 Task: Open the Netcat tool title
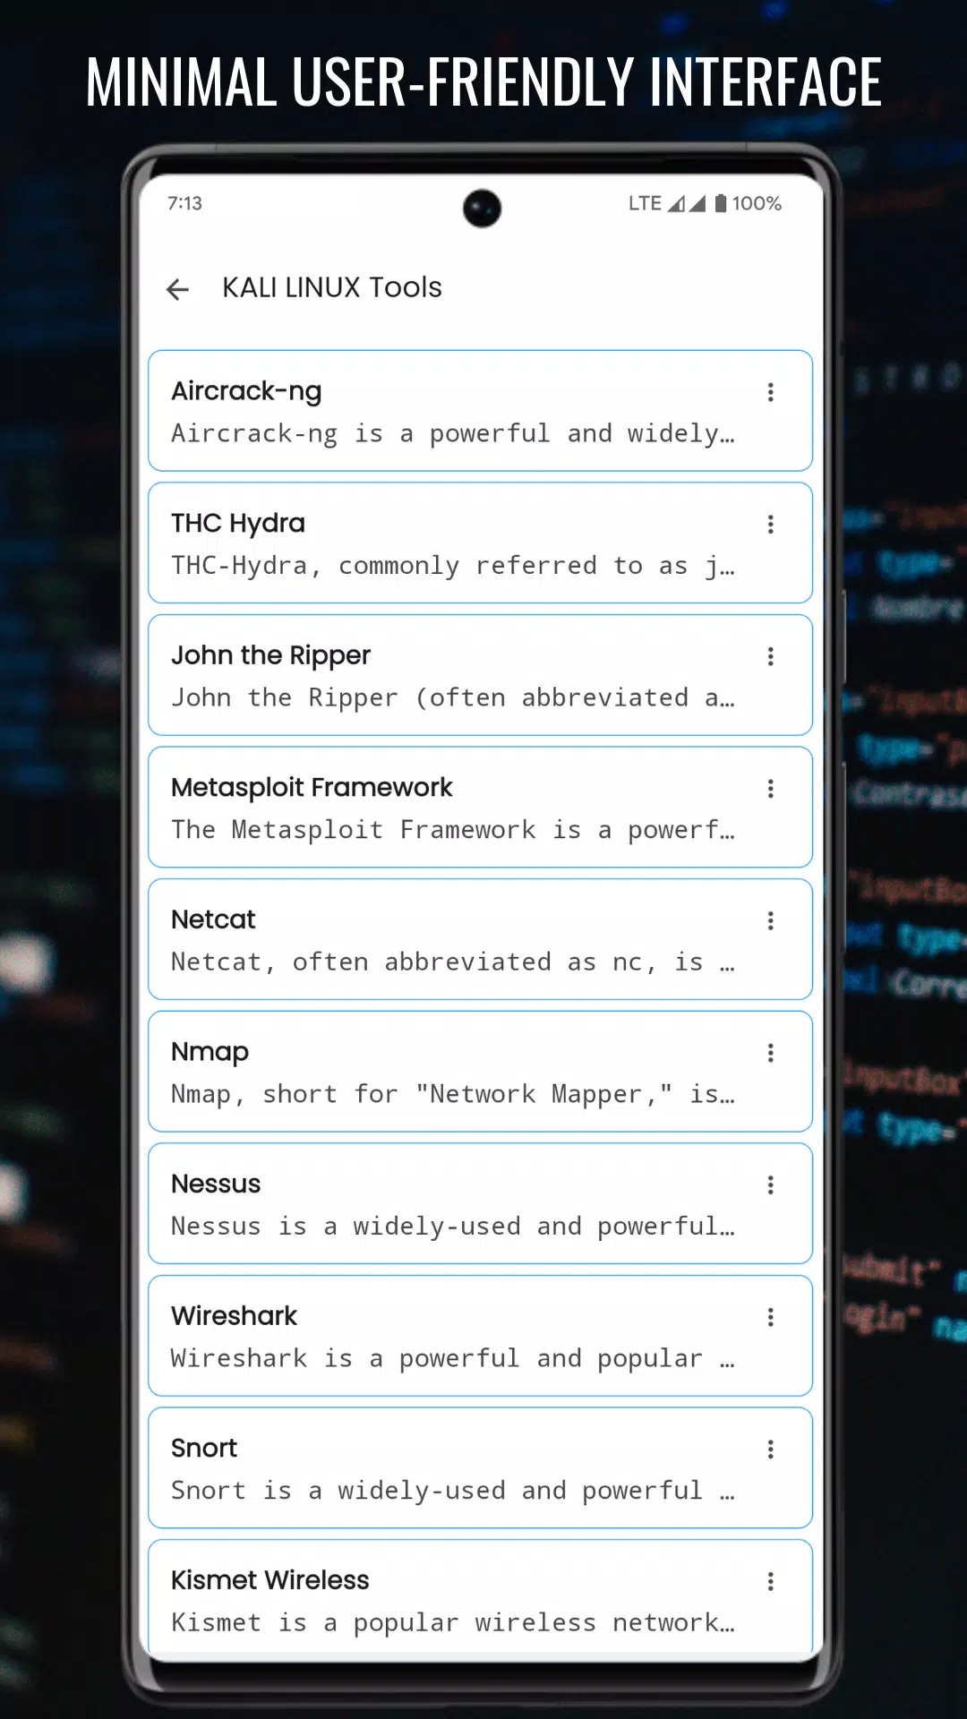[x=213, y=919]
